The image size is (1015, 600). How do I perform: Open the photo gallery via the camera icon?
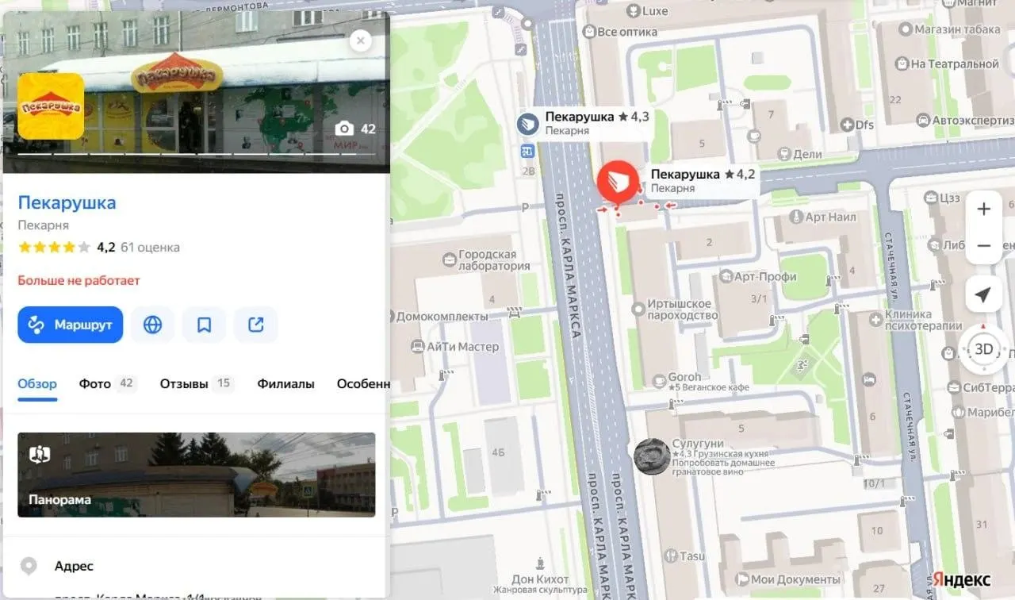pos(344,129)
